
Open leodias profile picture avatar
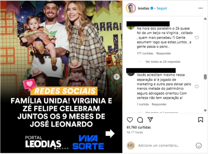131,8
